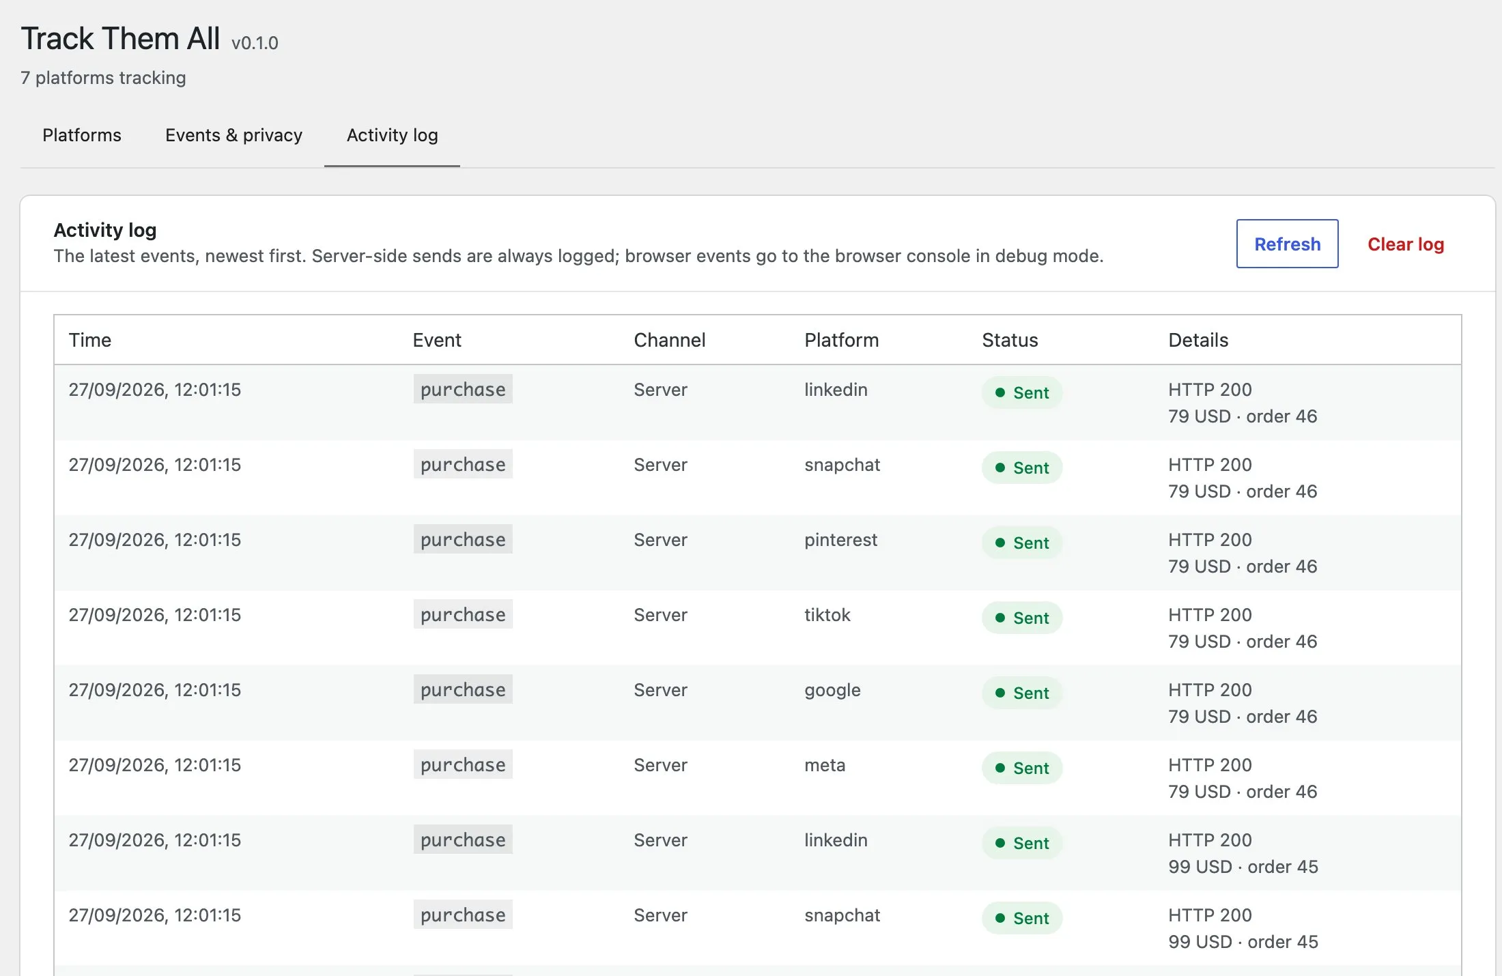Viewport: 1502px width, 976px height.
Task: Click the Time column header
Action: [90, 340]
